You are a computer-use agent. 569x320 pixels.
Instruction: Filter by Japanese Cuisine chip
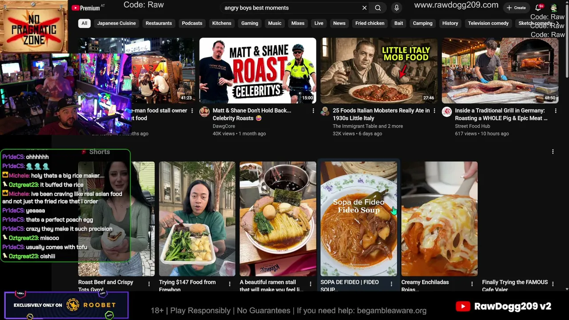(x=116, y=23)
